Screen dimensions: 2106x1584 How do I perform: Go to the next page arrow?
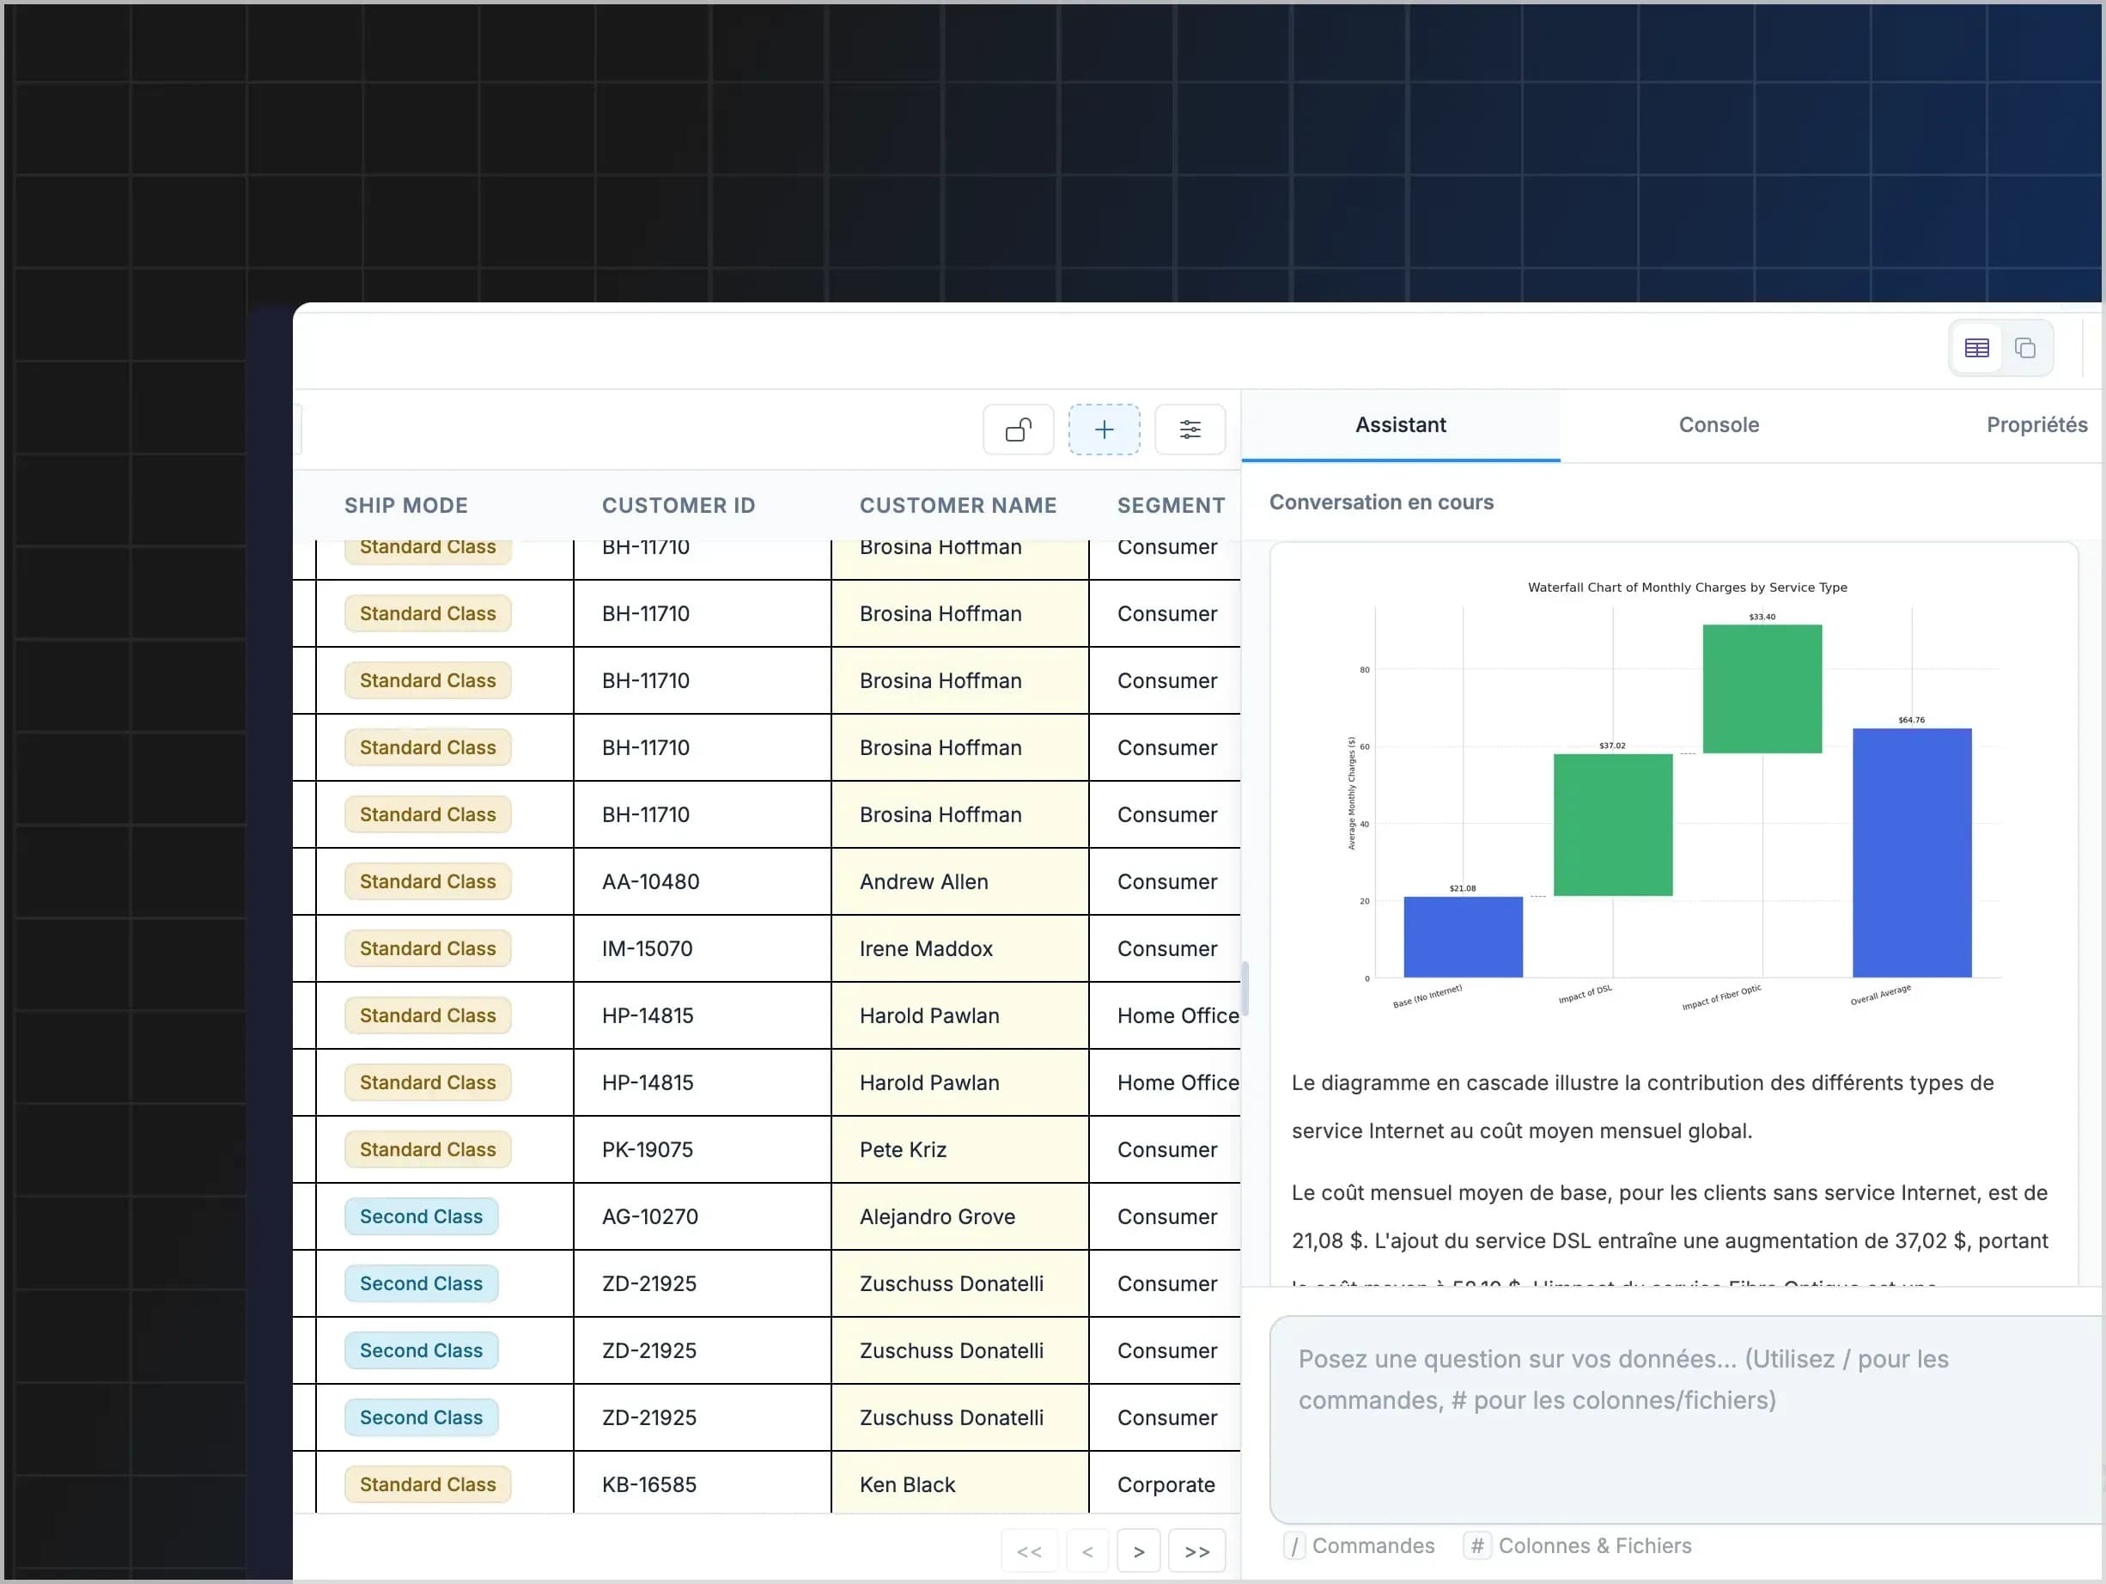click(1139, 1551)
